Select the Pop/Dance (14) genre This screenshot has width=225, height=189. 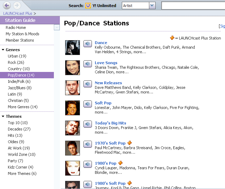[27, 75]
